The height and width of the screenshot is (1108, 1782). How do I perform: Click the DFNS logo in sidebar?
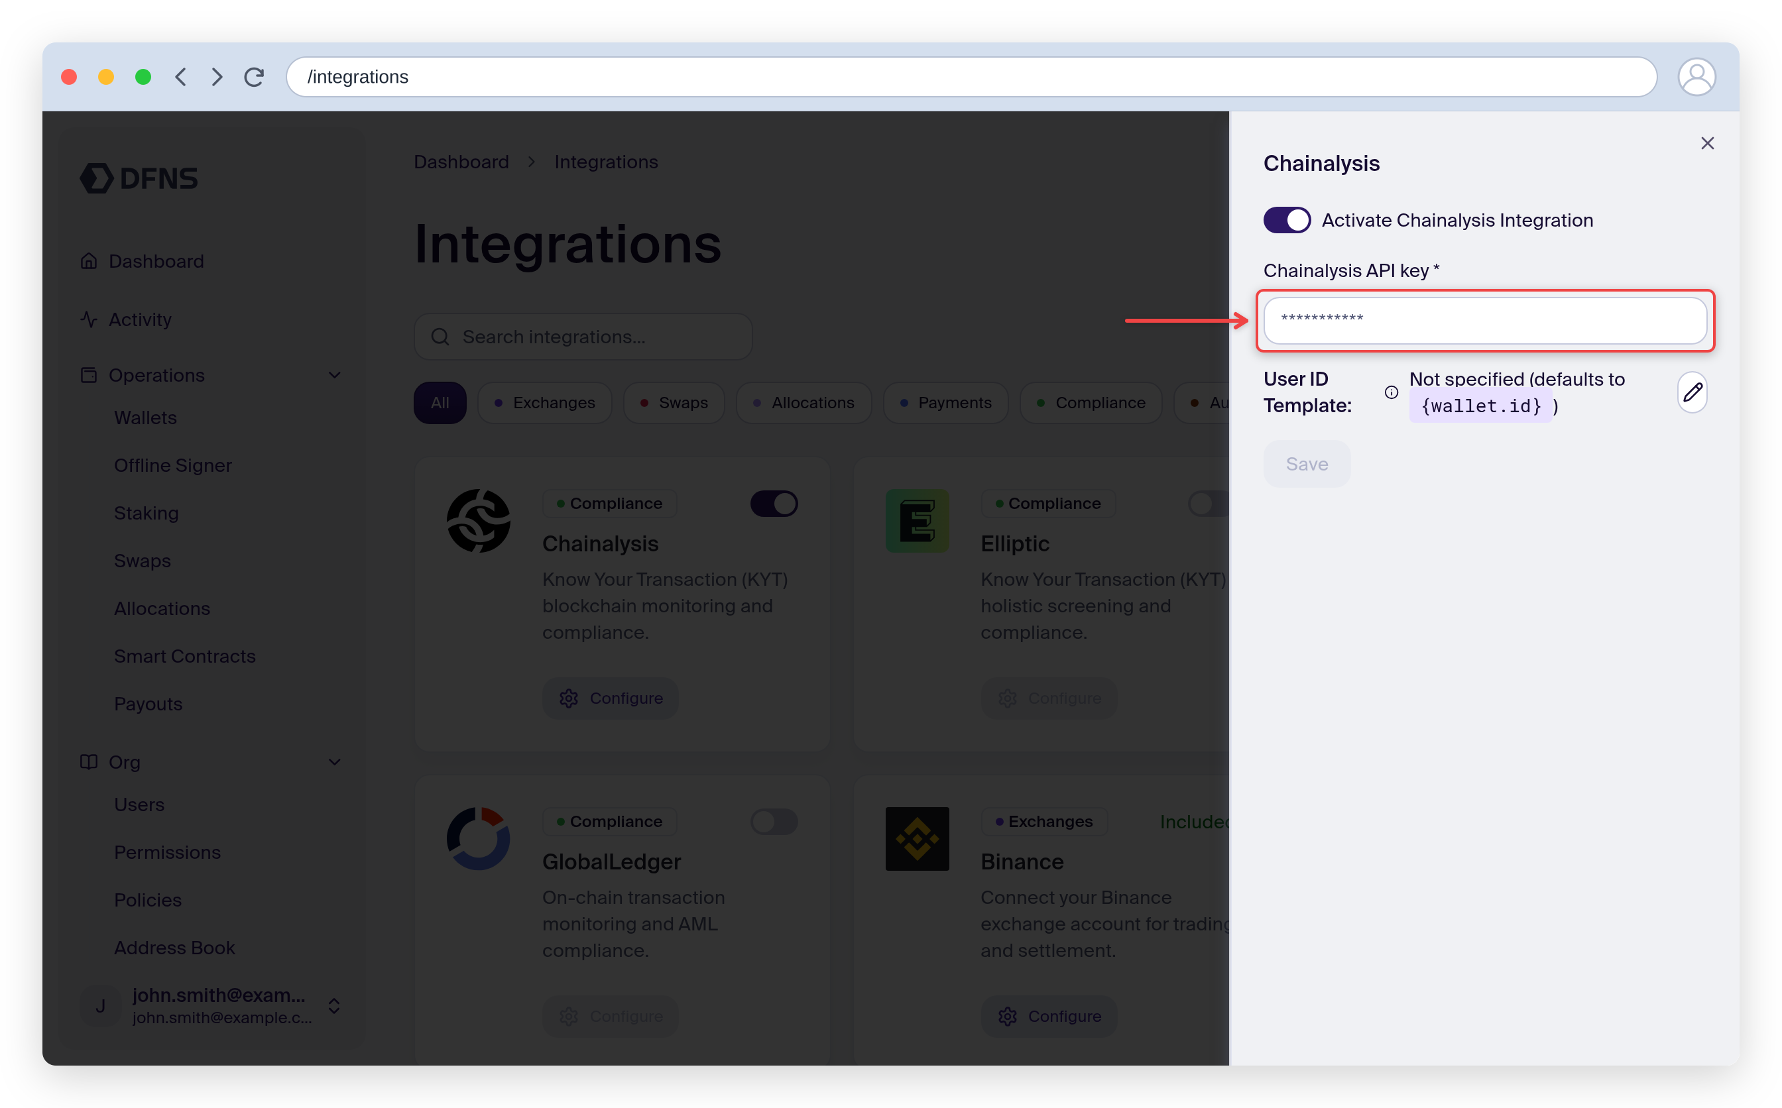(x=139, y=178)
